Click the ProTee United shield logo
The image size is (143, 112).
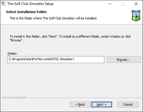[136, 15]
